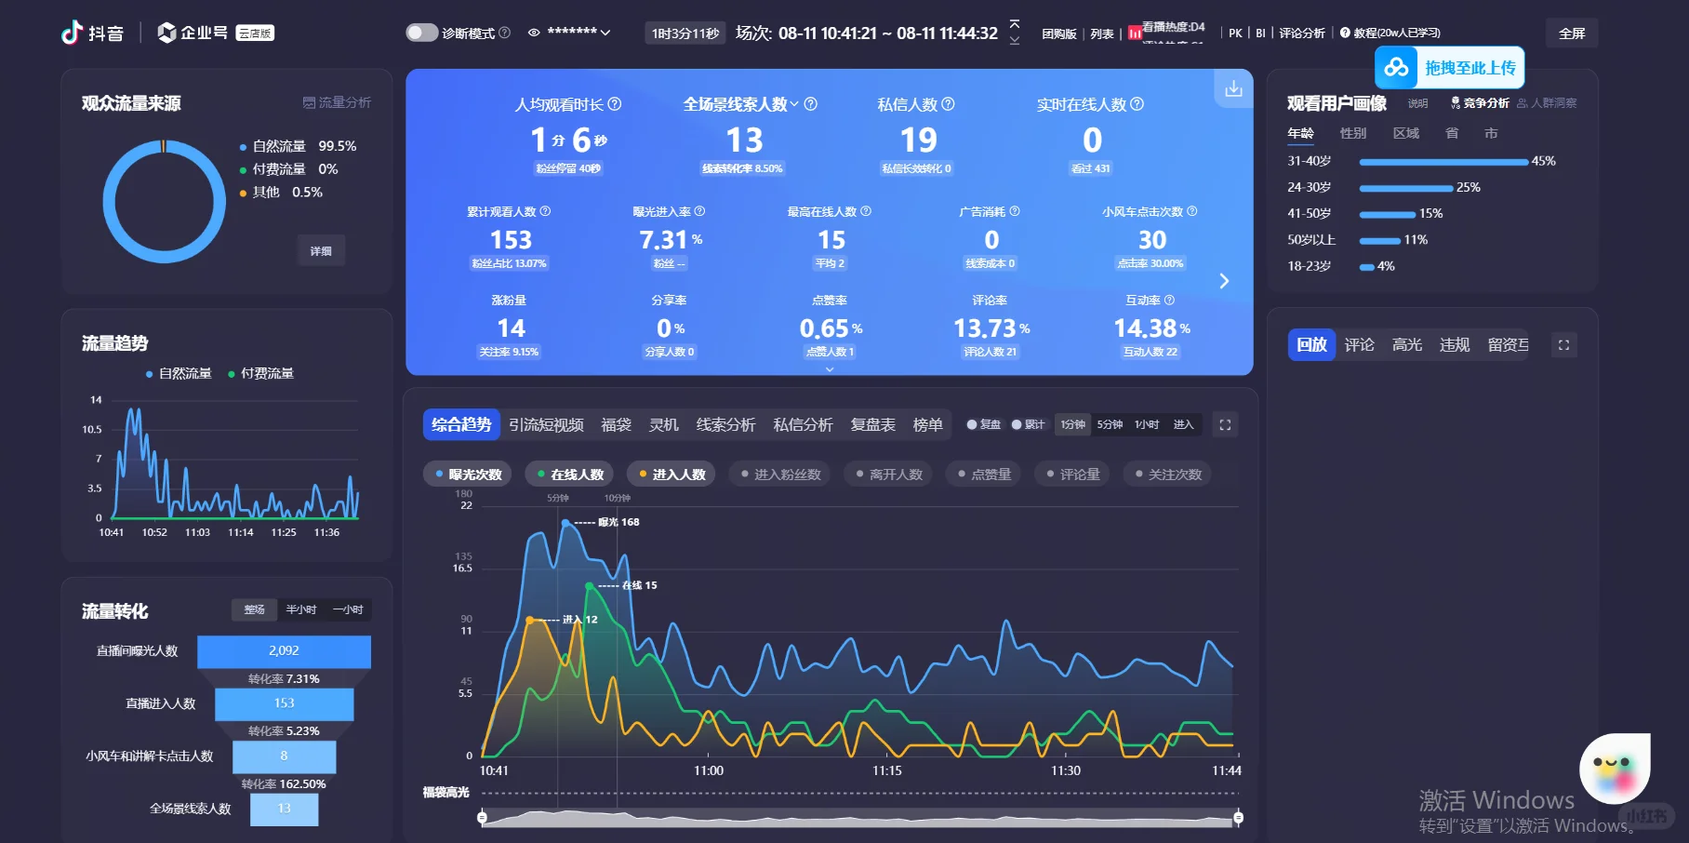The width and height of the screenshot is (1689, 843).
Task: Click the 自然流量 legend item in 流量趋势
Action: [x=179, y=373]
